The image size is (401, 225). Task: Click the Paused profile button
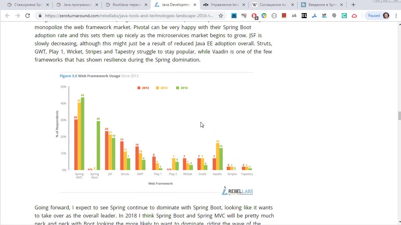coord(378,16)
